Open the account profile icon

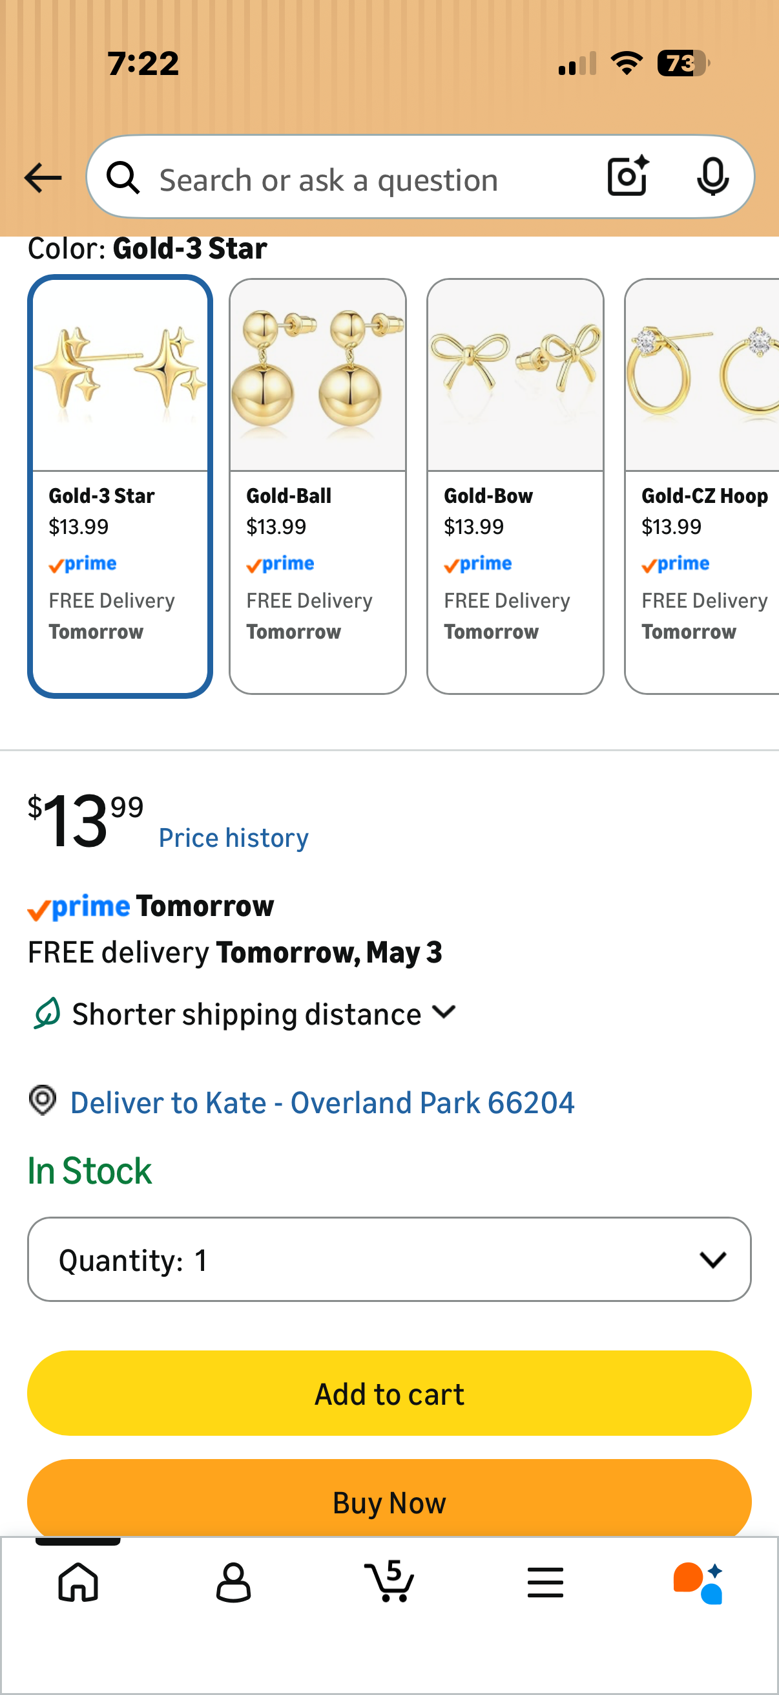tap(233, 1582)
